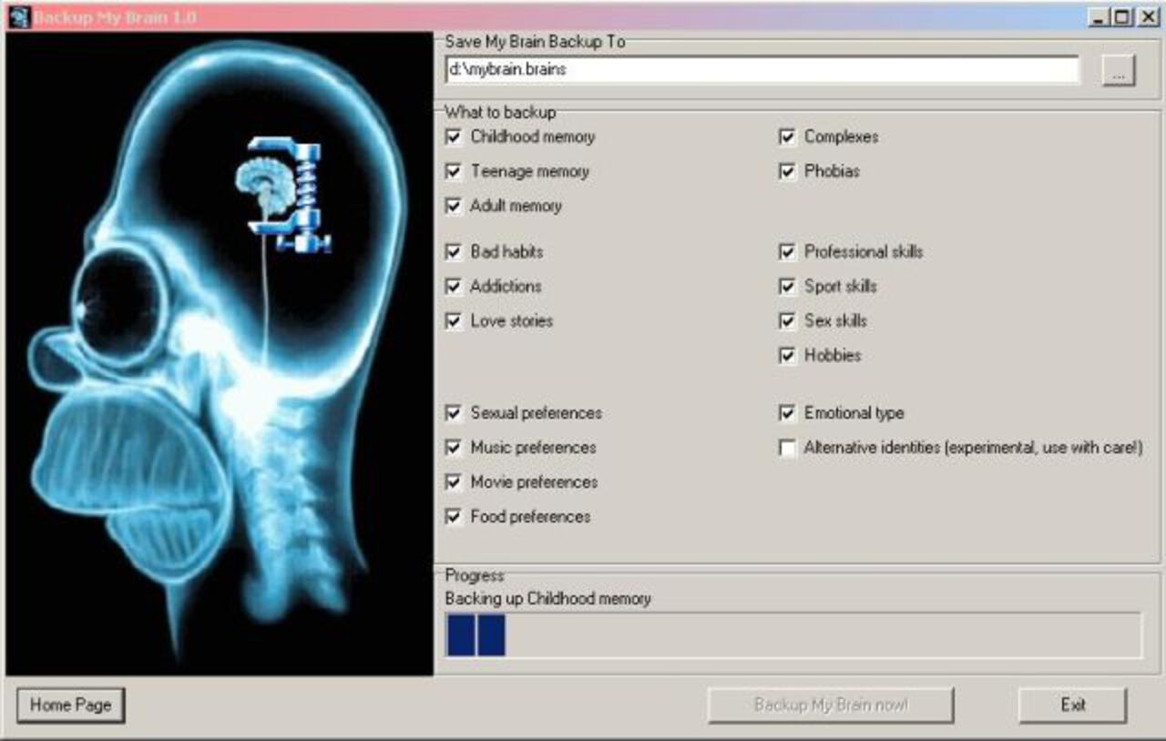
Task: Disable Professional skills backup
Action: click(x=788, y=252)
